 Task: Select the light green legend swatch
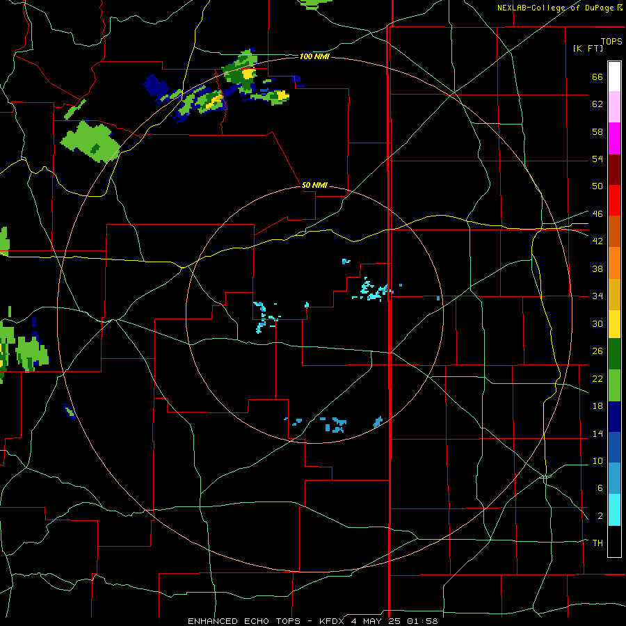(x=614, y=385)
